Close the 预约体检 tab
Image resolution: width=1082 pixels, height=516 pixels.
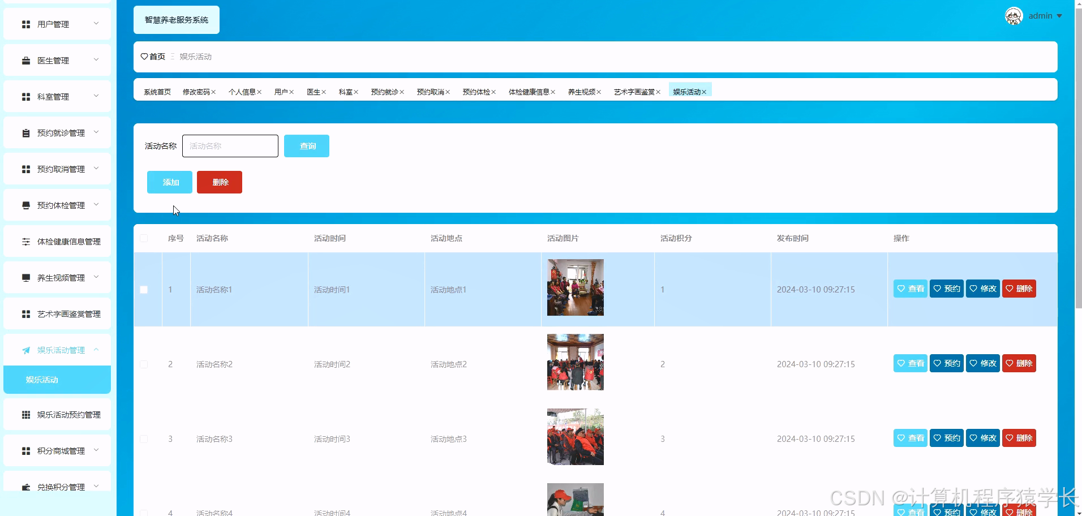(x=493, y=92)
